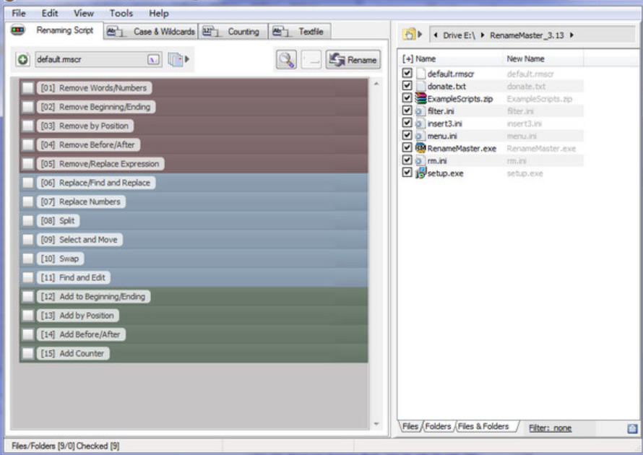Click the small blank button beside preview
The image size is (643, 455).
click(311, 60)
